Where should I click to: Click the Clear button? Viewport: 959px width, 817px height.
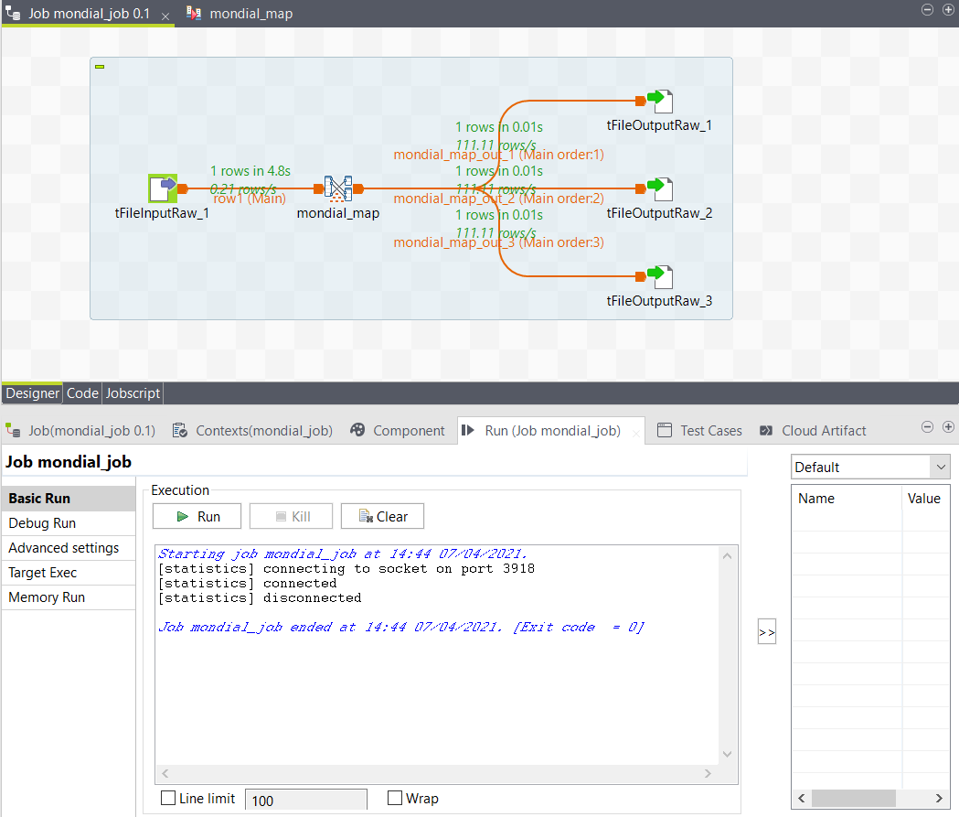382,517
